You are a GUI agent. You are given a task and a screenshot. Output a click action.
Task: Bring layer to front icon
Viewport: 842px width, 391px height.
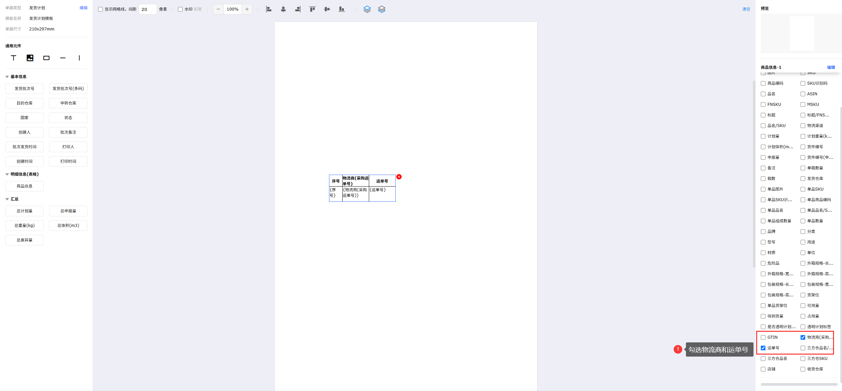[367, 9]
